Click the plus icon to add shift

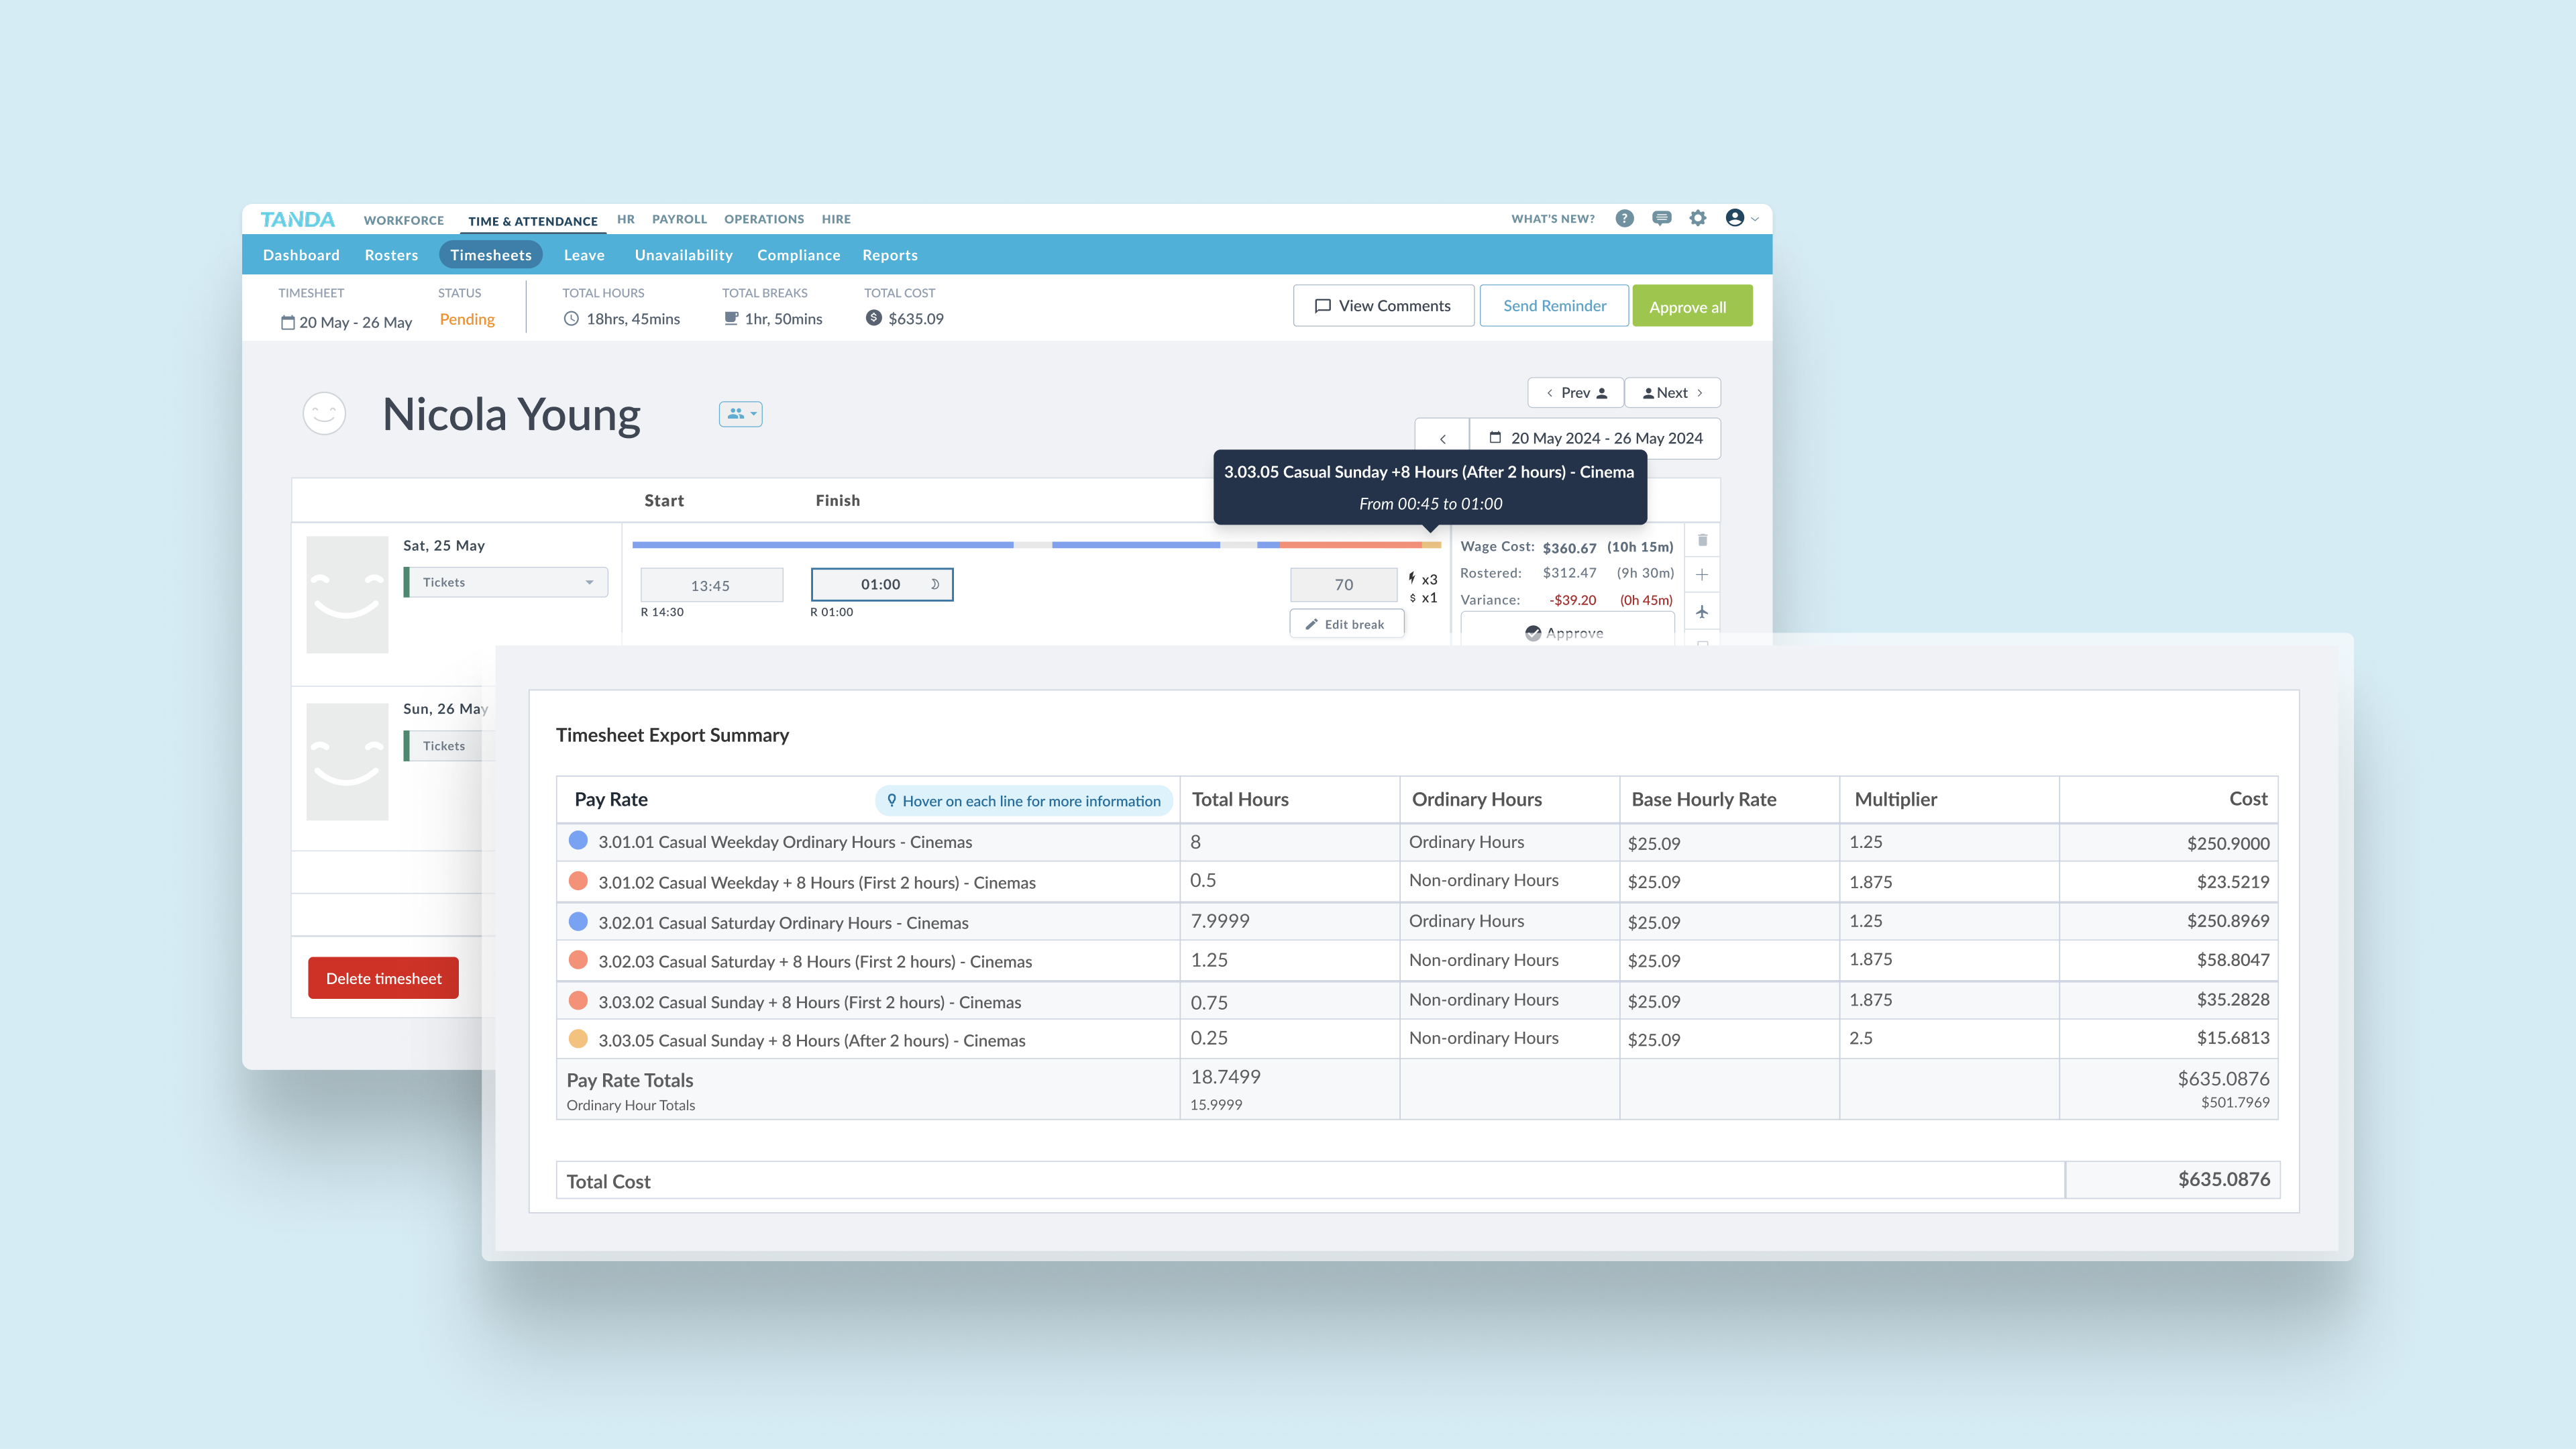[x=1702, y=575]
